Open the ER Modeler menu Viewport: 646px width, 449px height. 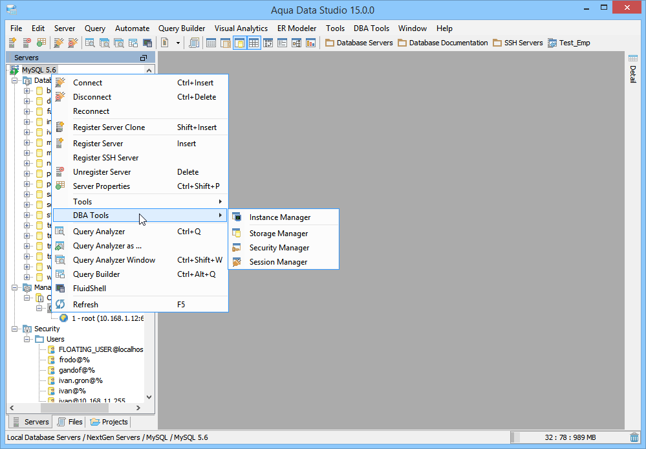point(297,28)
